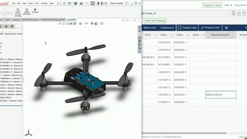Click the first HX-SHCS cell in BOM column
This screenshot has height=139, width=247.
point(150,57)
